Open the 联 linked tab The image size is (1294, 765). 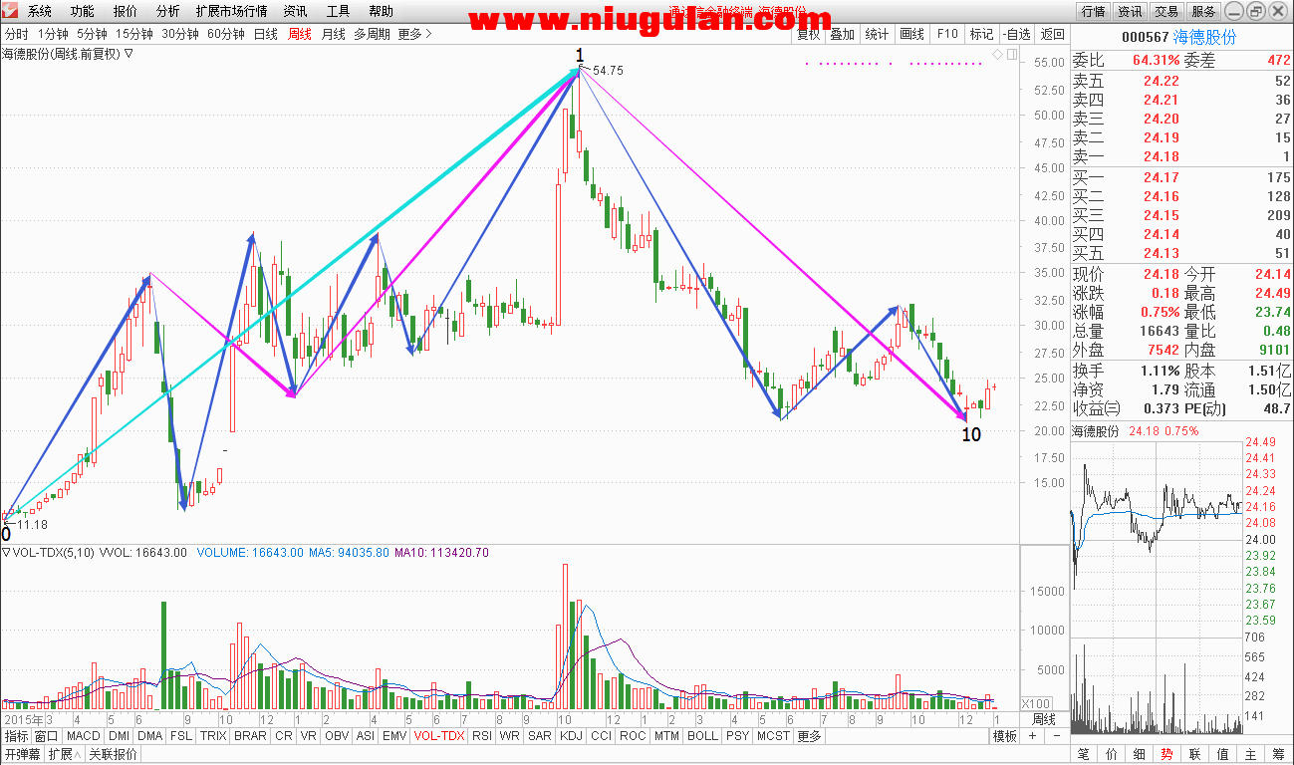(1194, 754)
